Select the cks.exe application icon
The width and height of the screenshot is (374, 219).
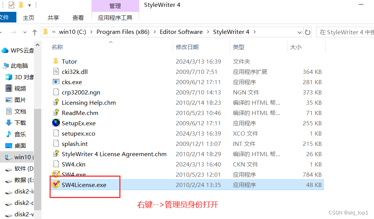tap(56, 82)
